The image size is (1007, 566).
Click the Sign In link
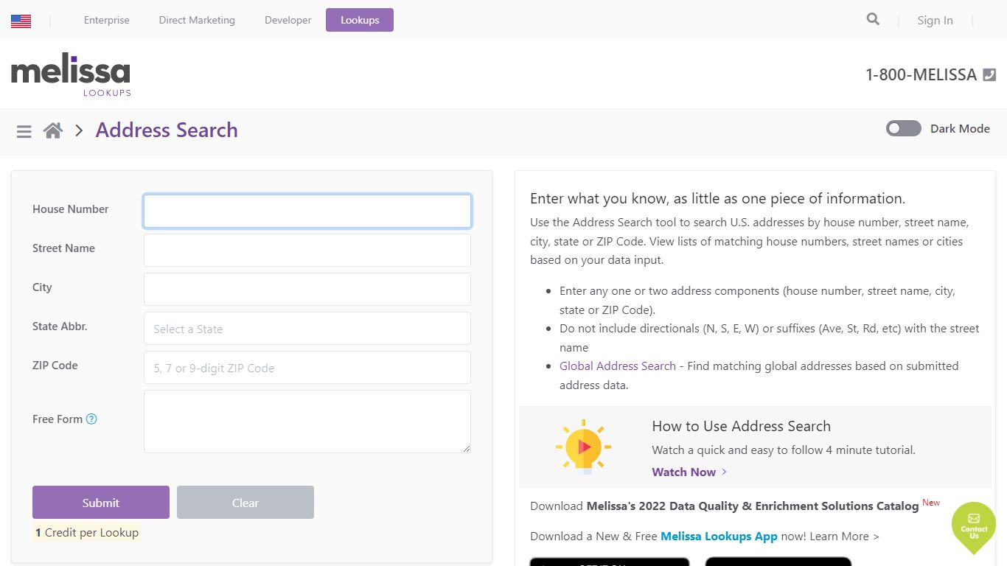point(935,21)
